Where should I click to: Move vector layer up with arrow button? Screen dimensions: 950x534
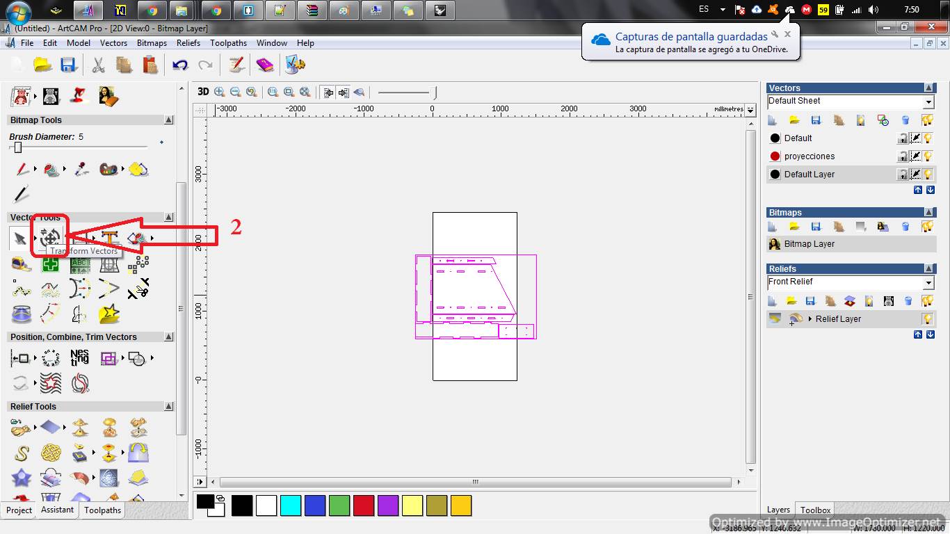(x=918, y=190)
